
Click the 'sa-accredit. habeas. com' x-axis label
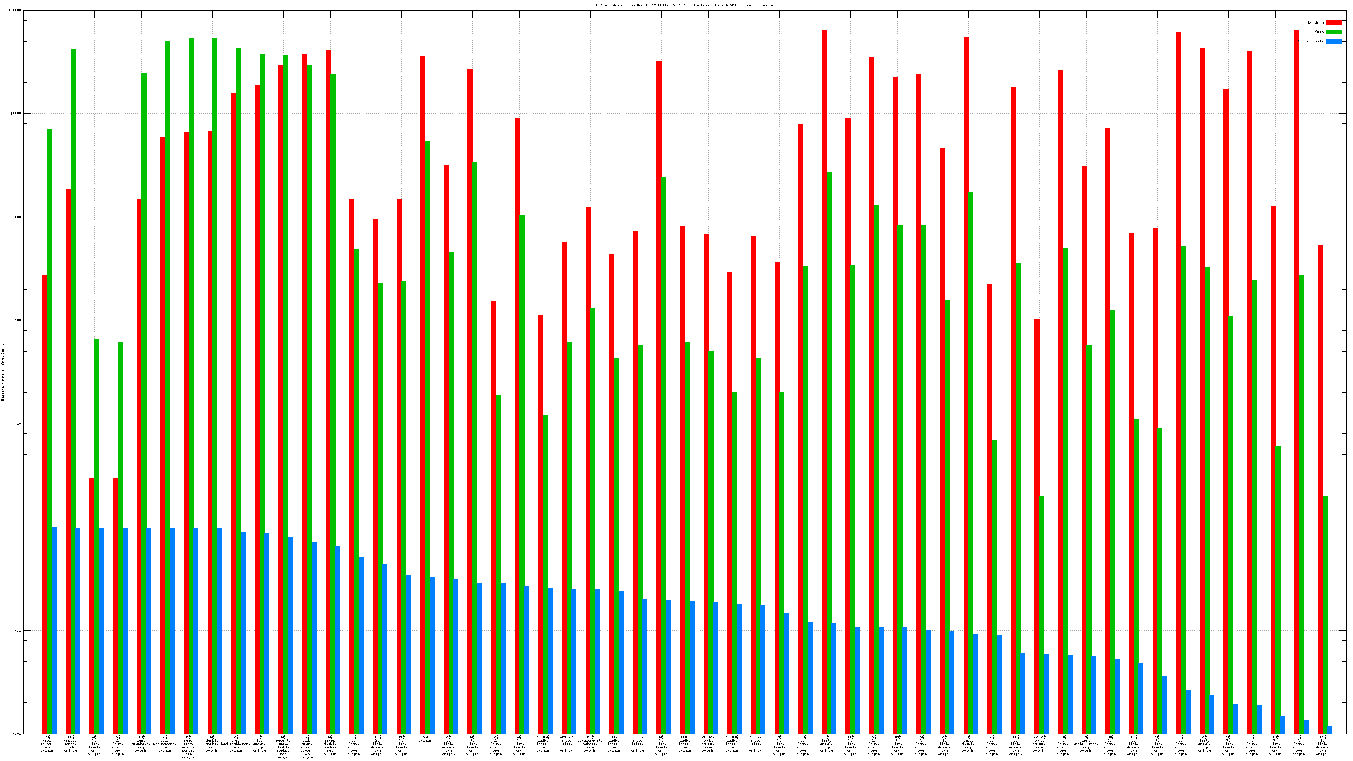[x=590, y=744]
